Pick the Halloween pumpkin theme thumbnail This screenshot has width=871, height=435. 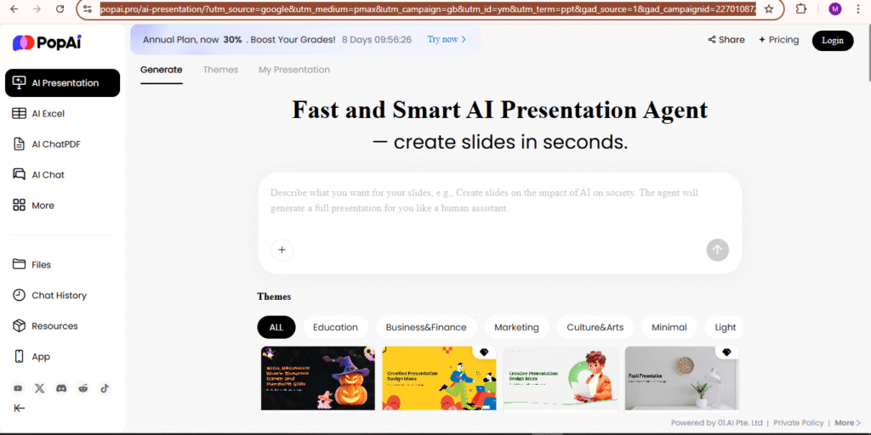click(x=317, y=377)
